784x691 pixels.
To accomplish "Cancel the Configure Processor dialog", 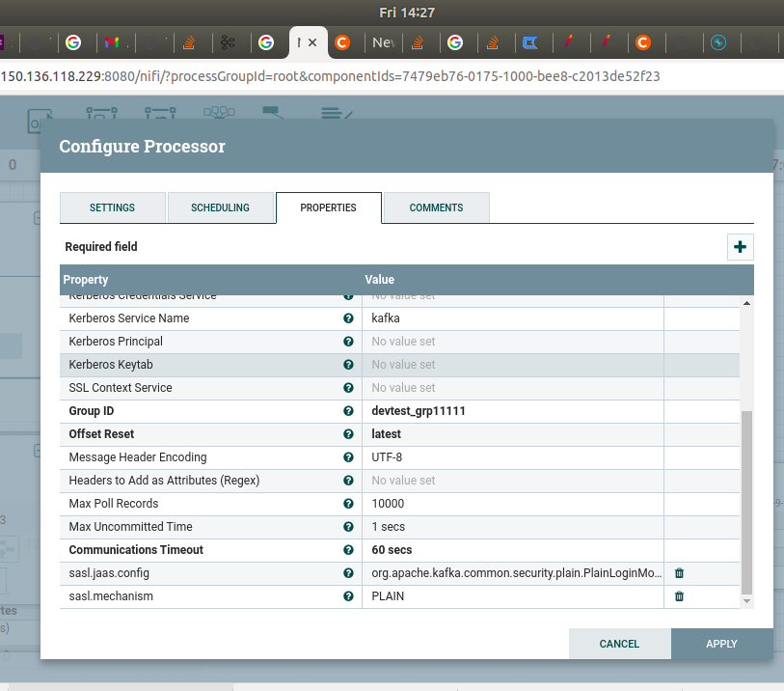I will pos(619,644).
